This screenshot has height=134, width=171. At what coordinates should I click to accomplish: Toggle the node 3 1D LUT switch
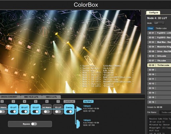coord(13,112)
